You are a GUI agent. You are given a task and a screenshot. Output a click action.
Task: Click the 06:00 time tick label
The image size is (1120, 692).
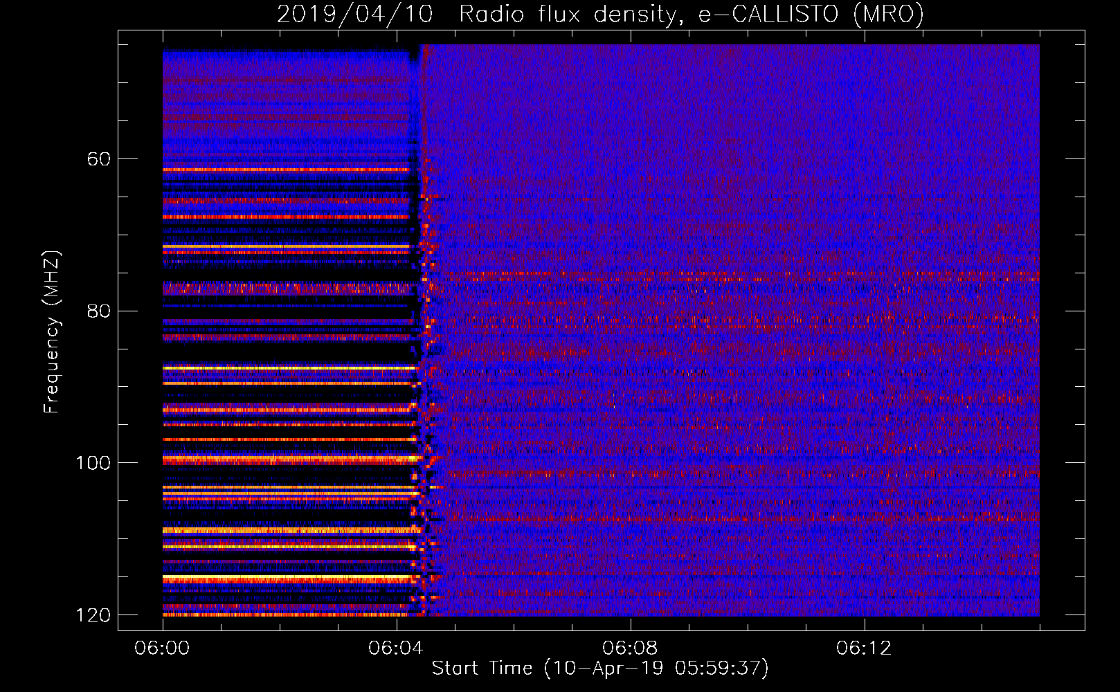tap(163, 648)
